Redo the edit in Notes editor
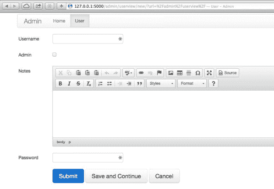Screen dimensions: 274x189 click(x=115, y=73)
